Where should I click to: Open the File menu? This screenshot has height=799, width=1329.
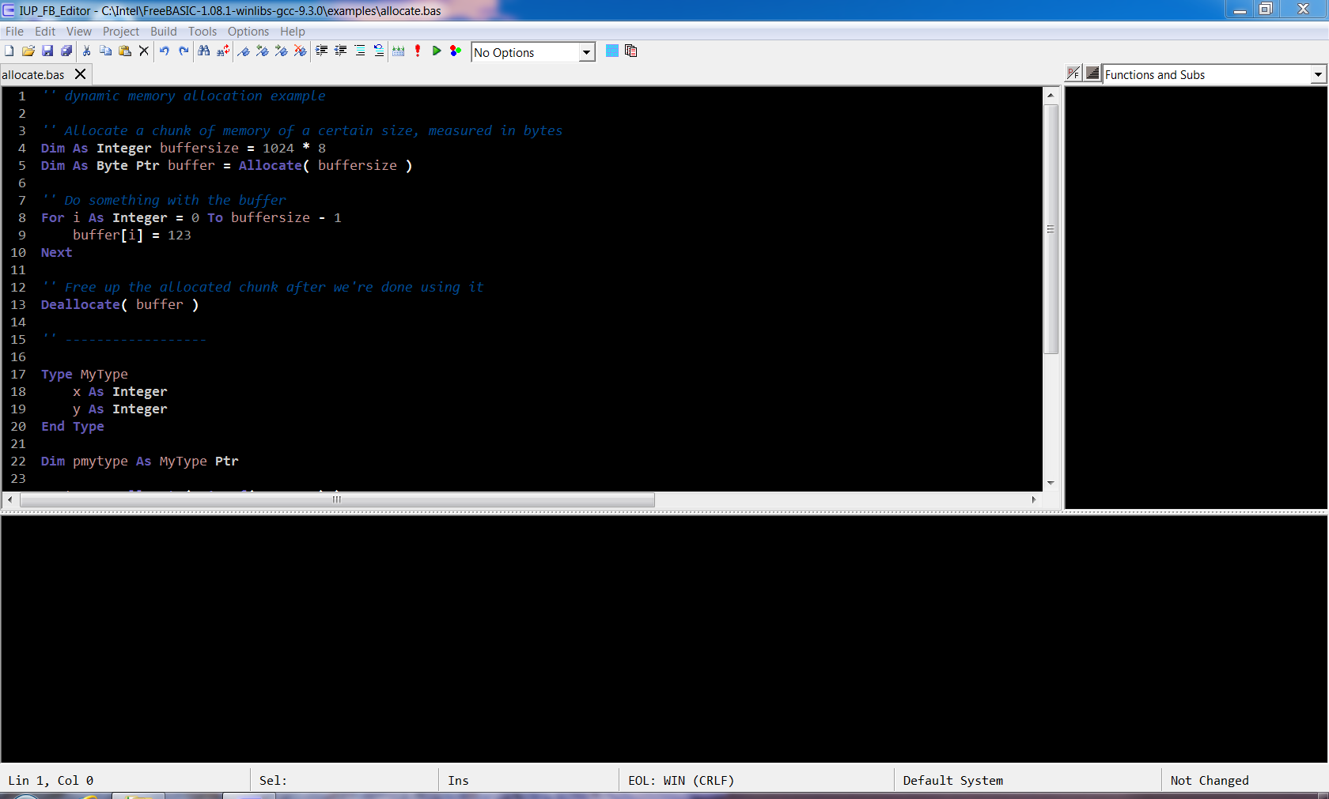click(14, 32)
